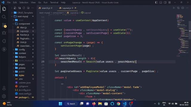Viewport: 191px width, 107px height.
Task: Open the Terminal menu
Action: pos(54,2)
